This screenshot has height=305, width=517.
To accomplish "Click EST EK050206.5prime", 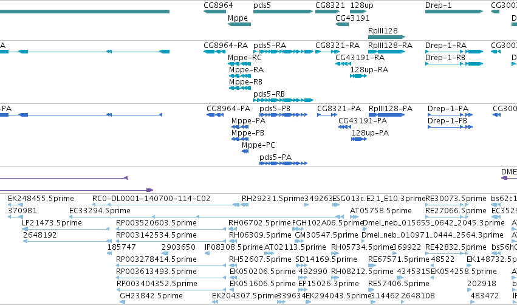I will tap(262, 272).
